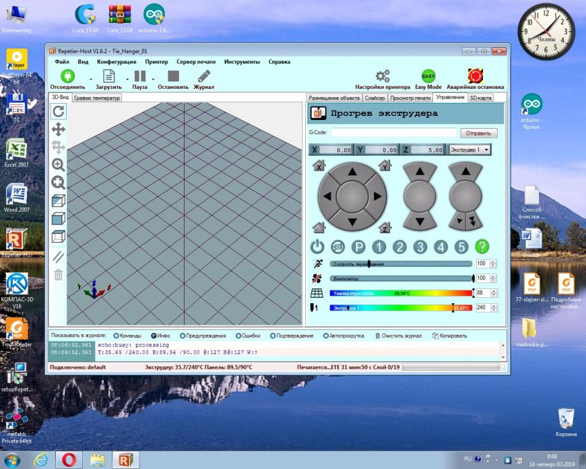The width and height of the screenshot is (586, 469).
Task: Toggle the Ошибки log filter
Action: pyautogui.click(x=238, y=336)
